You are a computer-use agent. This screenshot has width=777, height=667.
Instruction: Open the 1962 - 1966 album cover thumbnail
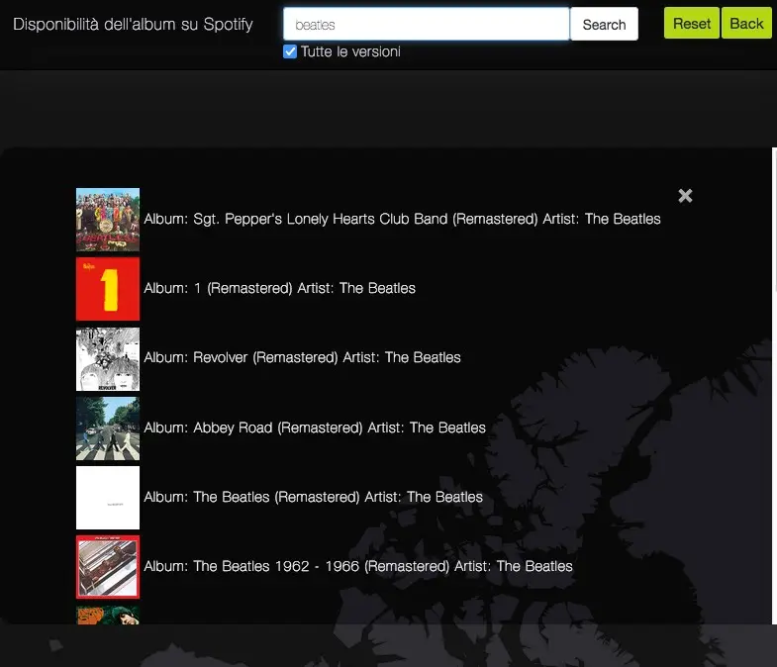(x=108, y=567)
